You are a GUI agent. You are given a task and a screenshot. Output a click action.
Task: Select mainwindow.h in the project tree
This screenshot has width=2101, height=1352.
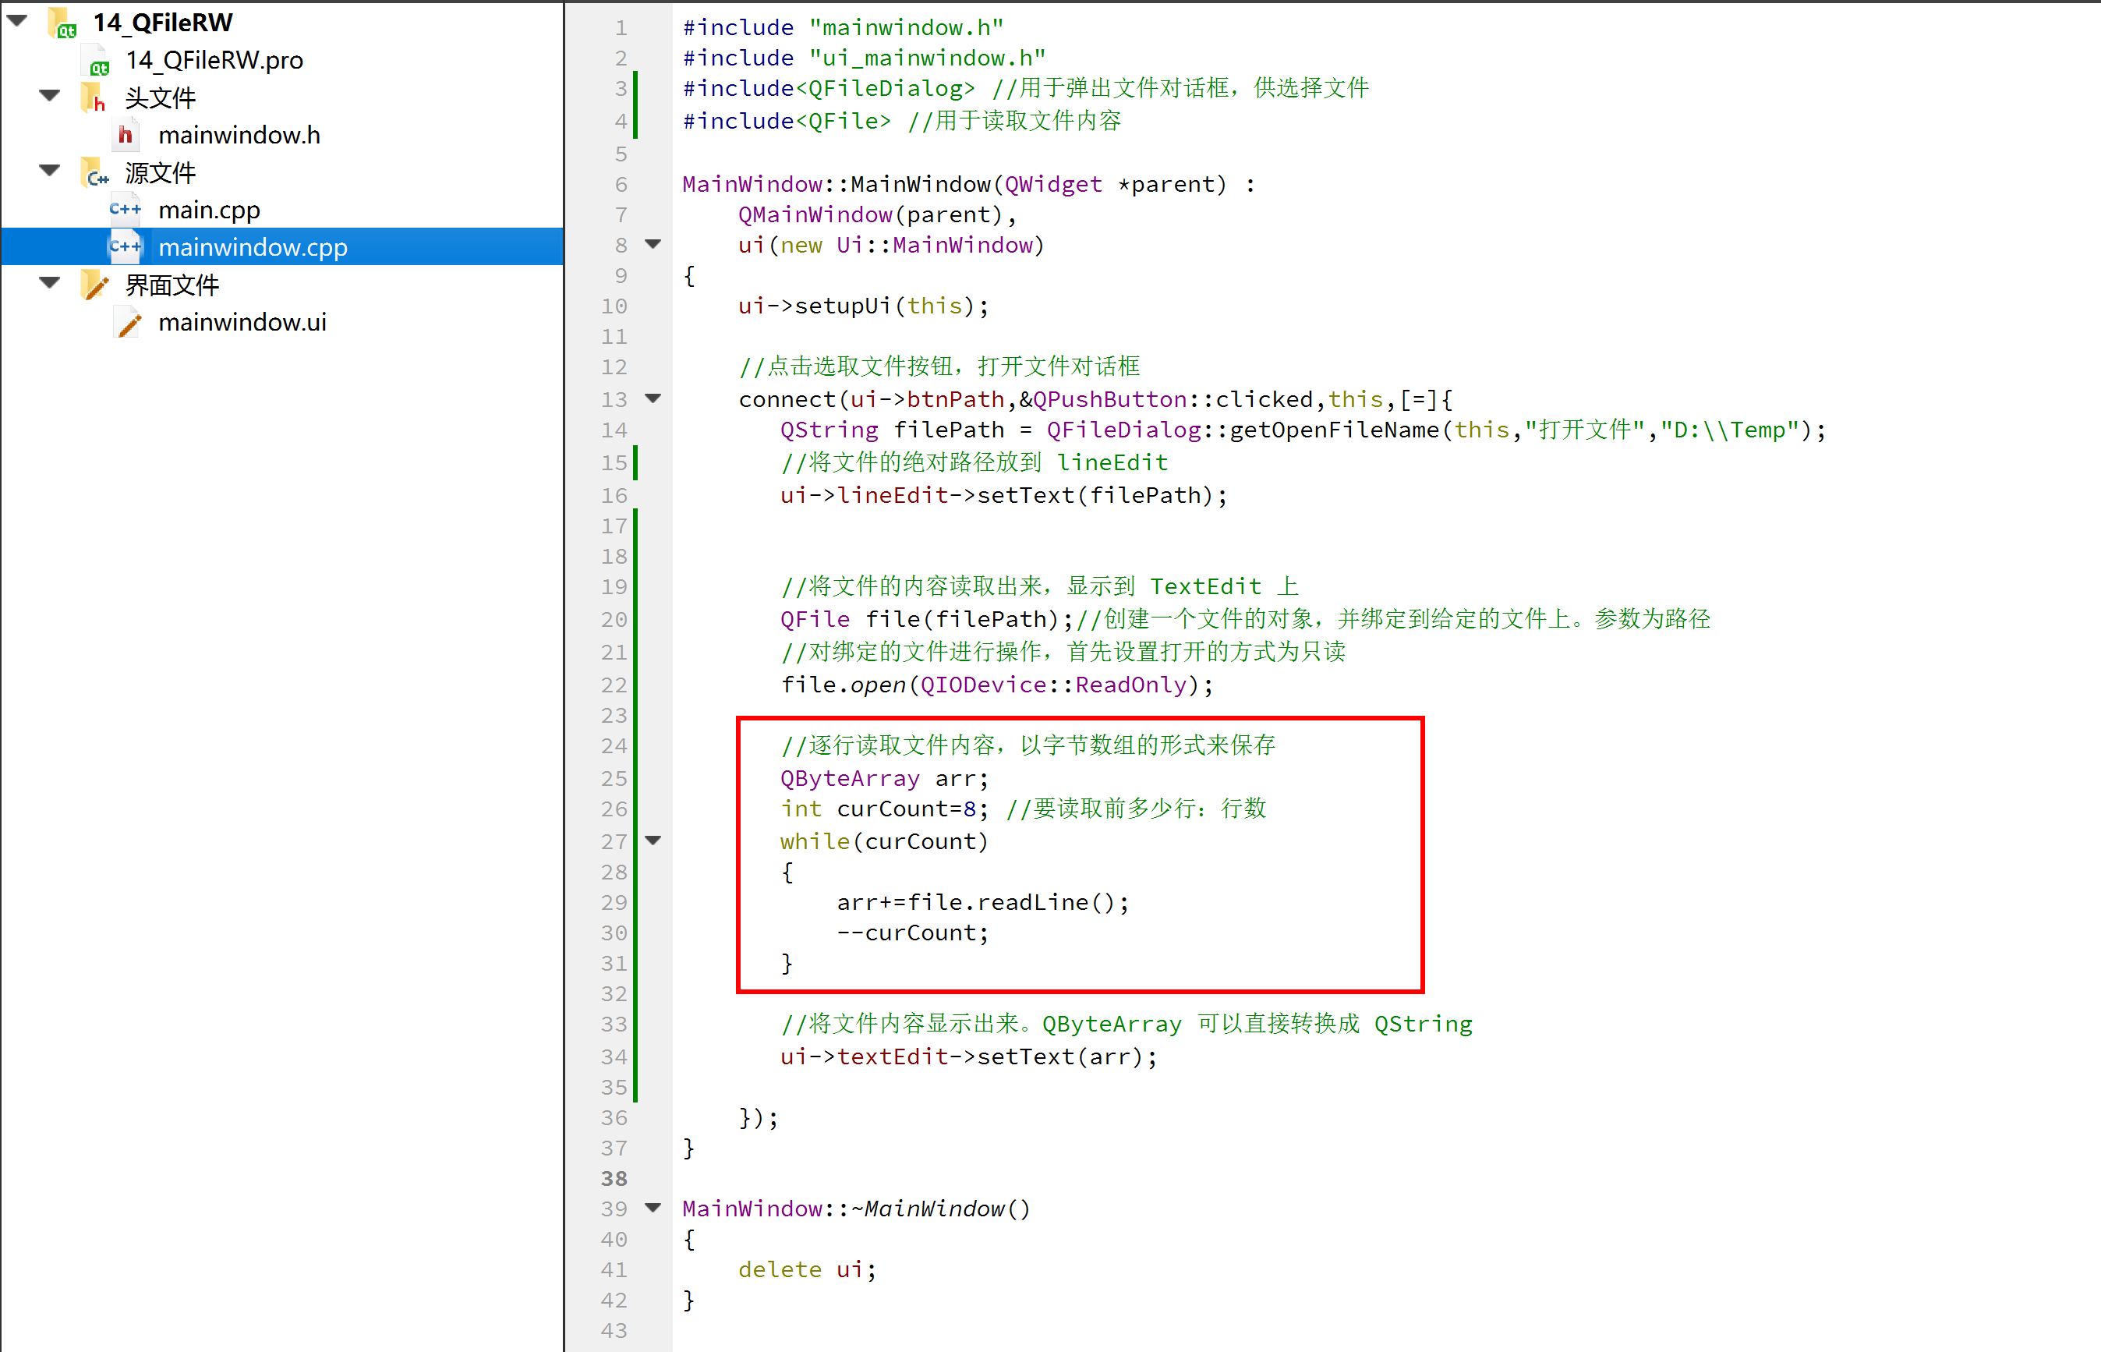coord(239,134)
